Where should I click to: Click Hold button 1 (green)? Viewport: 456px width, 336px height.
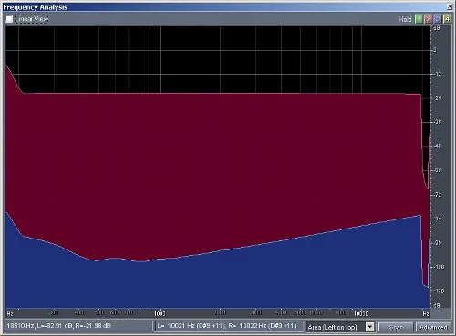pyautogui.click(x=419, y=19)
